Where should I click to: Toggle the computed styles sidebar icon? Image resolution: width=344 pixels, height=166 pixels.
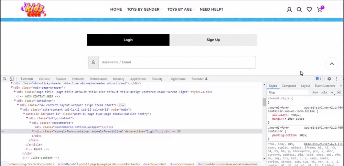point(339,93)
